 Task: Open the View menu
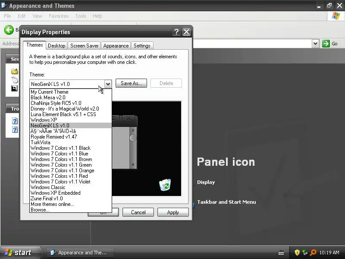point(37,16)
